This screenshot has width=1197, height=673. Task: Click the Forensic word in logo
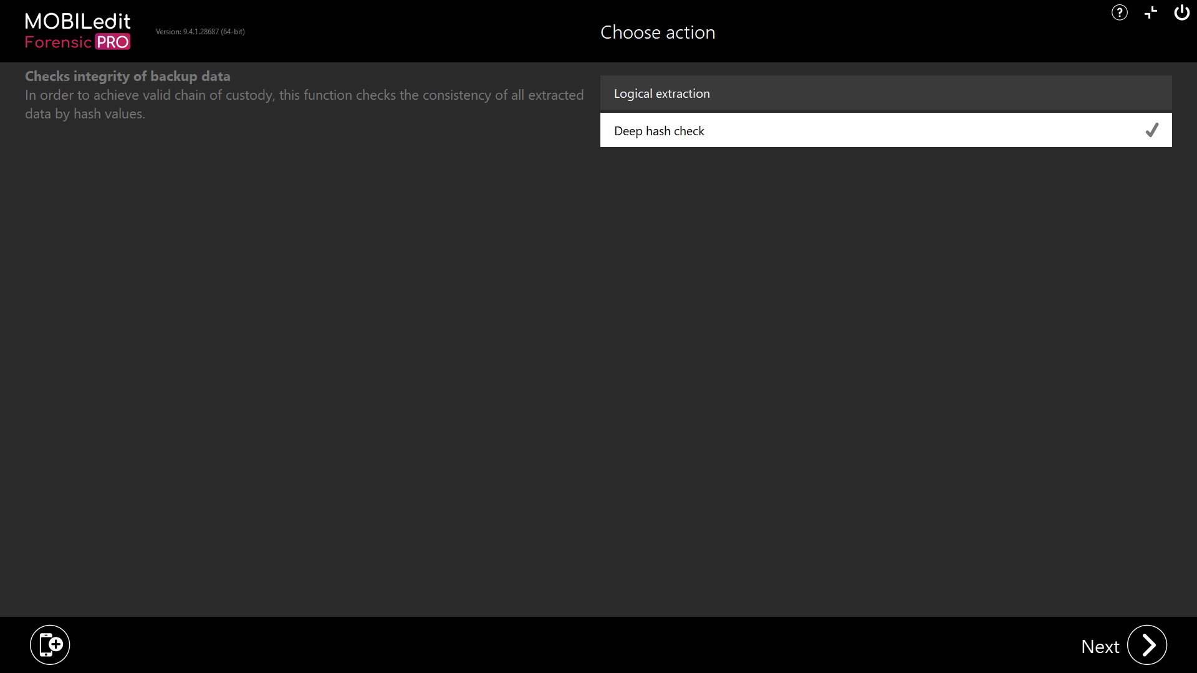pos(58,42)
